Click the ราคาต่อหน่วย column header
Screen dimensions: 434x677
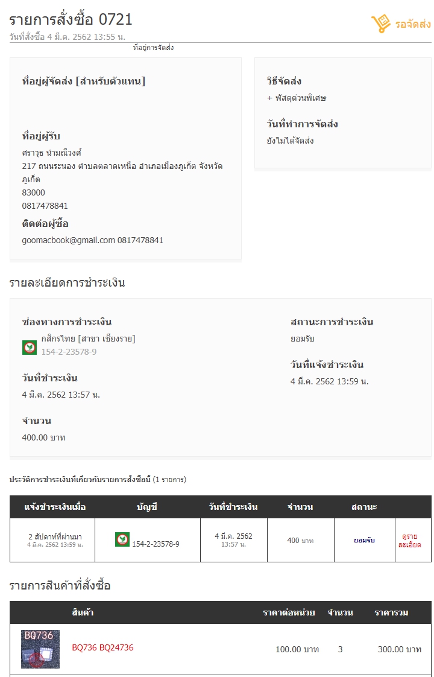pos(289,612)
